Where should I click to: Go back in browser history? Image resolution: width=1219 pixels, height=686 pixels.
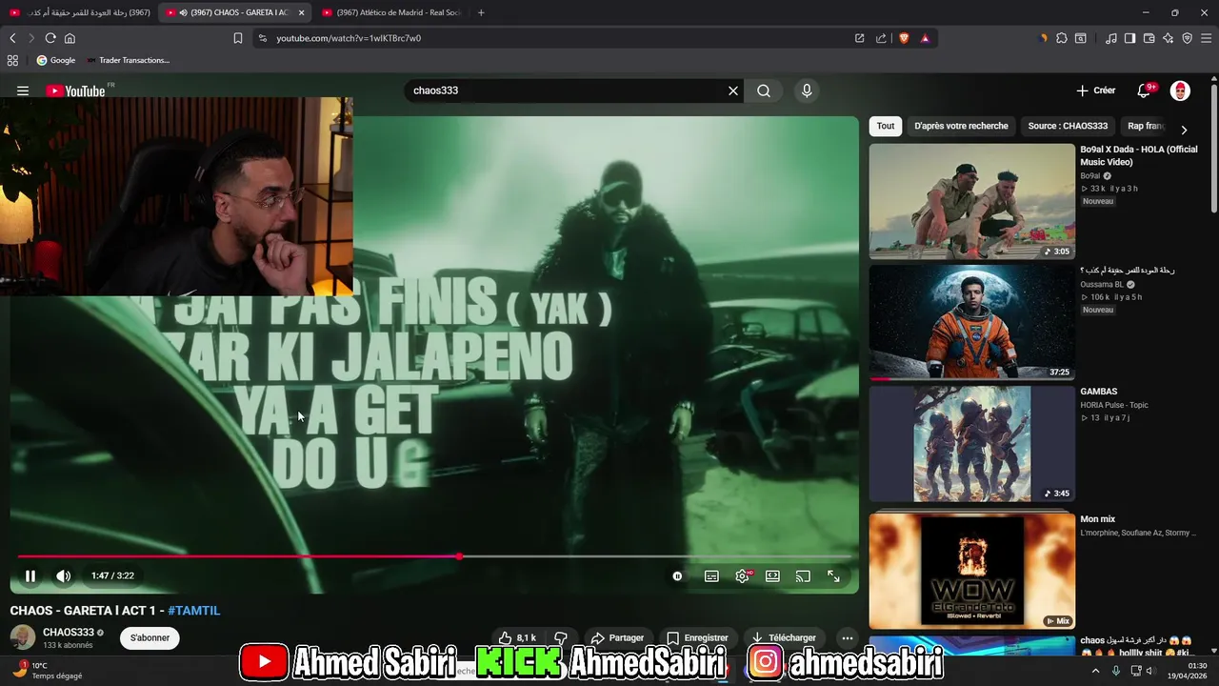pos(12,38)
